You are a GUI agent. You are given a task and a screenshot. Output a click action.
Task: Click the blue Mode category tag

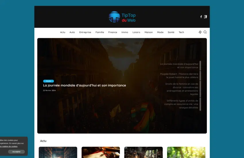(x=49, y=81)
